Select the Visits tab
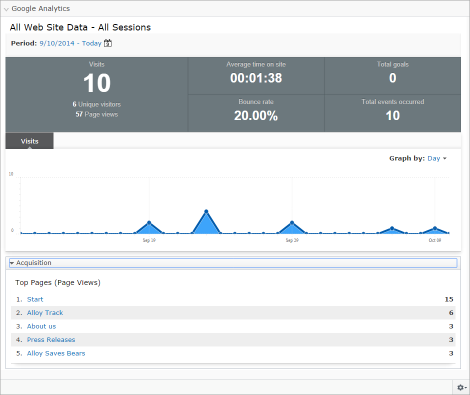This screenshot has width=470, height=395. coord(29,141)
